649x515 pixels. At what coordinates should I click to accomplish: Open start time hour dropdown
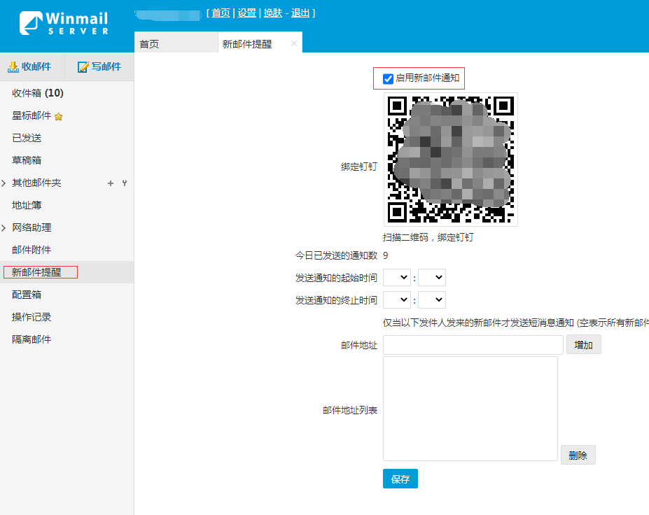[397, 278]
